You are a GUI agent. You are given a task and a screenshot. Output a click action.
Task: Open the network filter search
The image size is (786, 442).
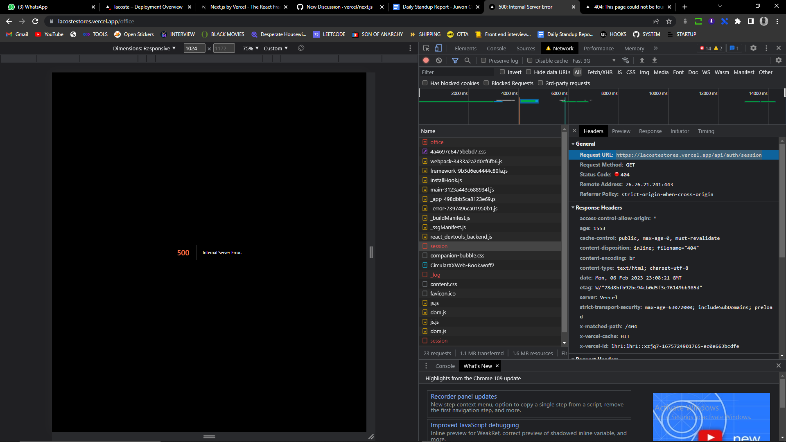tap(468, 60)
